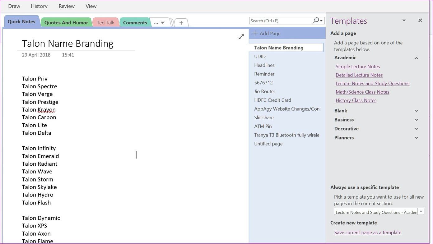This screenshot has width=433, height=244.
Task: Place cursor on the Talon Krayon line
Action: [39, 109]
